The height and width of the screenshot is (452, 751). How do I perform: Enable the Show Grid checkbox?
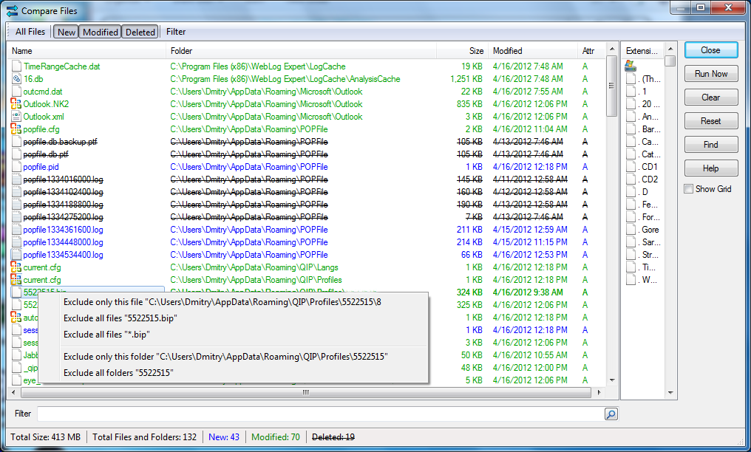[688, 188]
